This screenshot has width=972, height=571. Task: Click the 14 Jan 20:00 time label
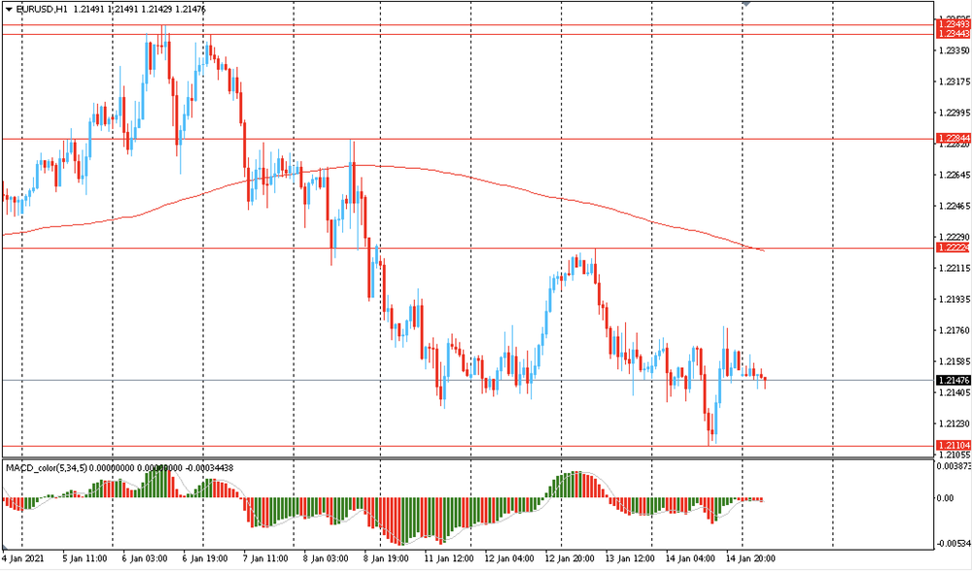[x=752, y=558]
